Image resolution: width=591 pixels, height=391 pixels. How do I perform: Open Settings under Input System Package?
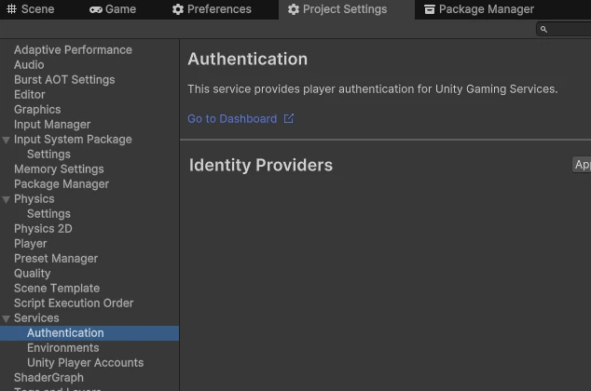click(48, 155)
